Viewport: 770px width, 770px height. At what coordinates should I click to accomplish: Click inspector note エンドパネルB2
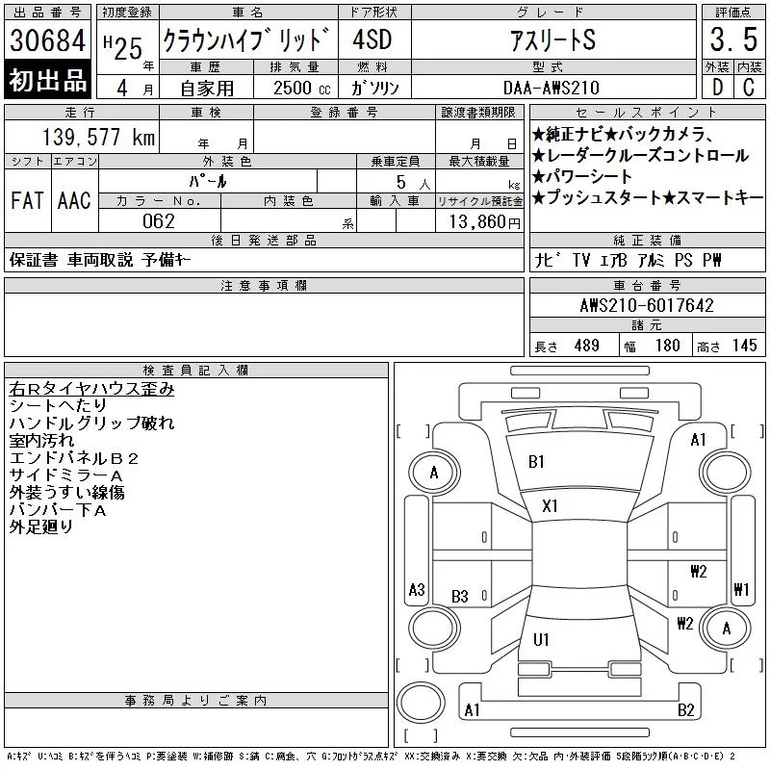tap(74, 458)
